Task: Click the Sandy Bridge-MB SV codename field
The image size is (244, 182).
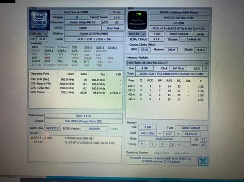Action: coord(83,22)
